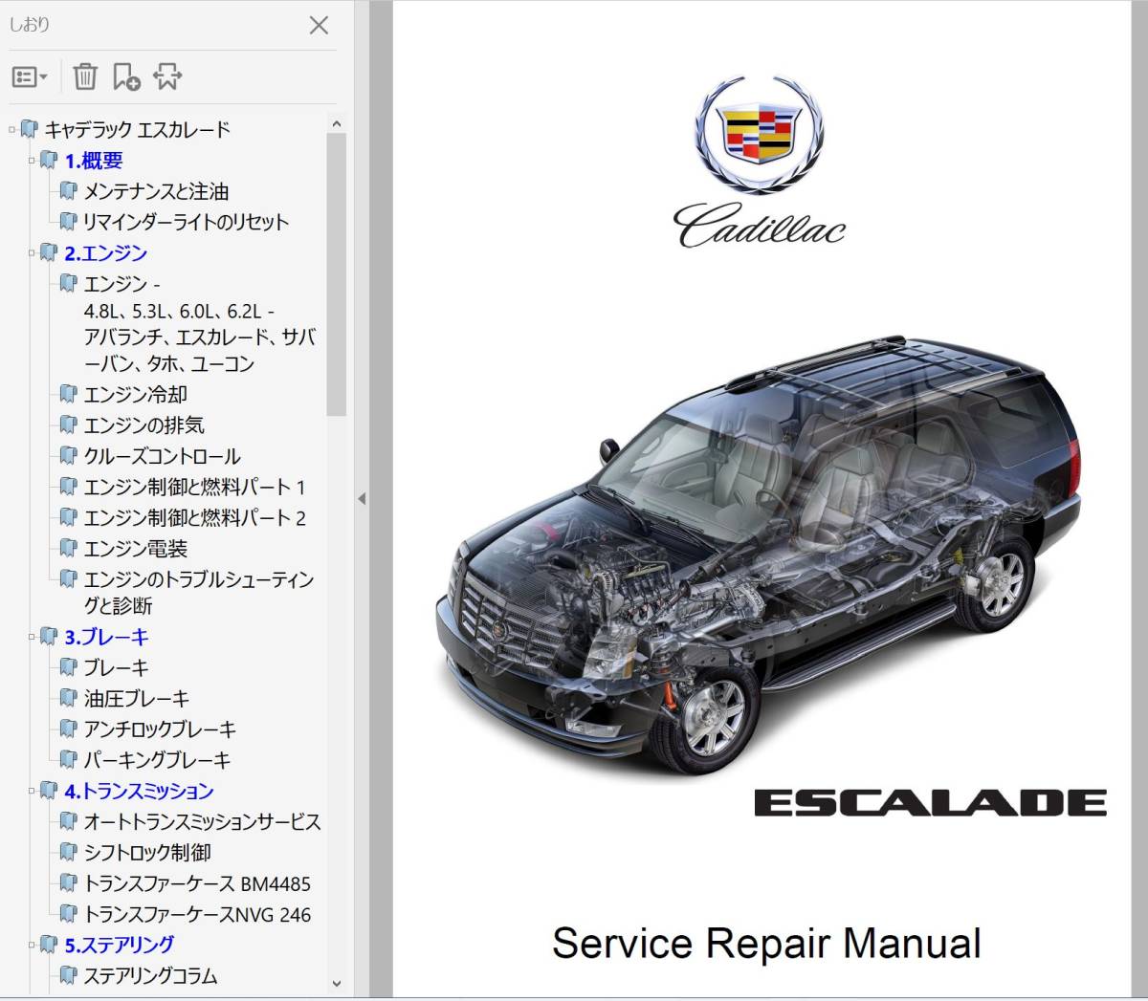Viewport: 1148px width, 1001px height.
Task: Collapse the 5.ステアリング section
Action: (32, 944)
